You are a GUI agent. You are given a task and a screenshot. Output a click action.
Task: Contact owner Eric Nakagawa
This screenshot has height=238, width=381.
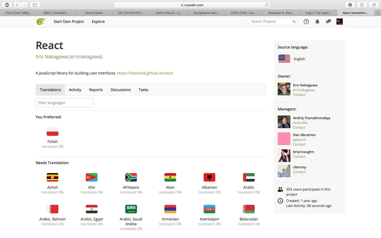pos(299,95)
